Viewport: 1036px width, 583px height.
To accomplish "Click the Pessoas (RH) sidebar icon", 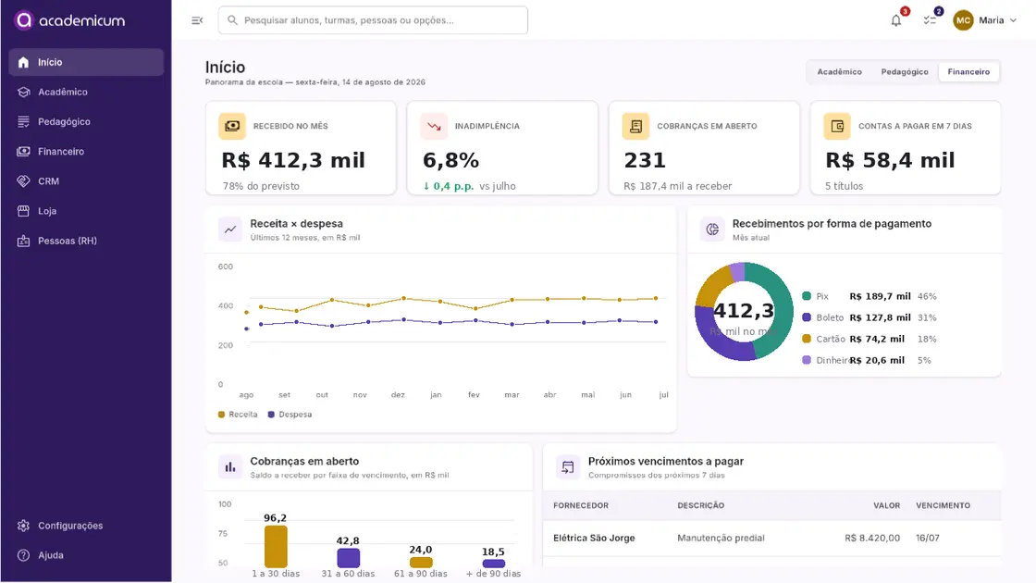I will pyautogui.click(x=24, y=241).
